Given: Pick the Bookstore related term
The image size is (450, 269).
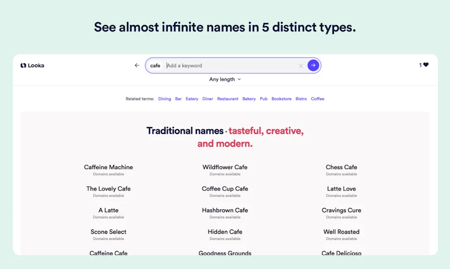Looking at the screenshot, I should click(281, 99).
